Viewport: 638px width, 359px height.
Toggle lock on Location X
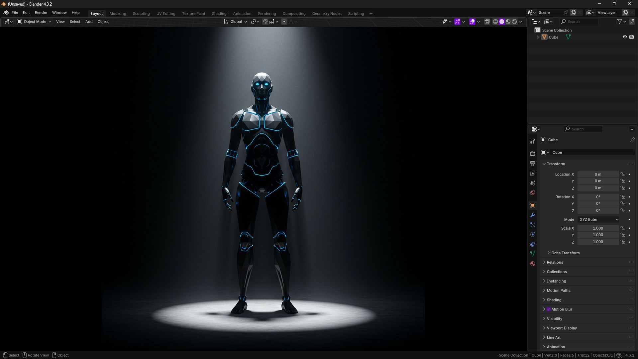(x=623, y=174)
